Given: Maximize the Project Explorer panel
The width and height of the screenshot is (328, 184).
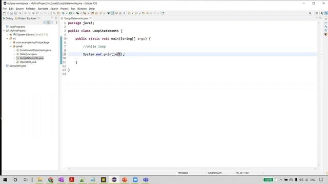Looking at the screenshot, I should (x=56, y=18).
